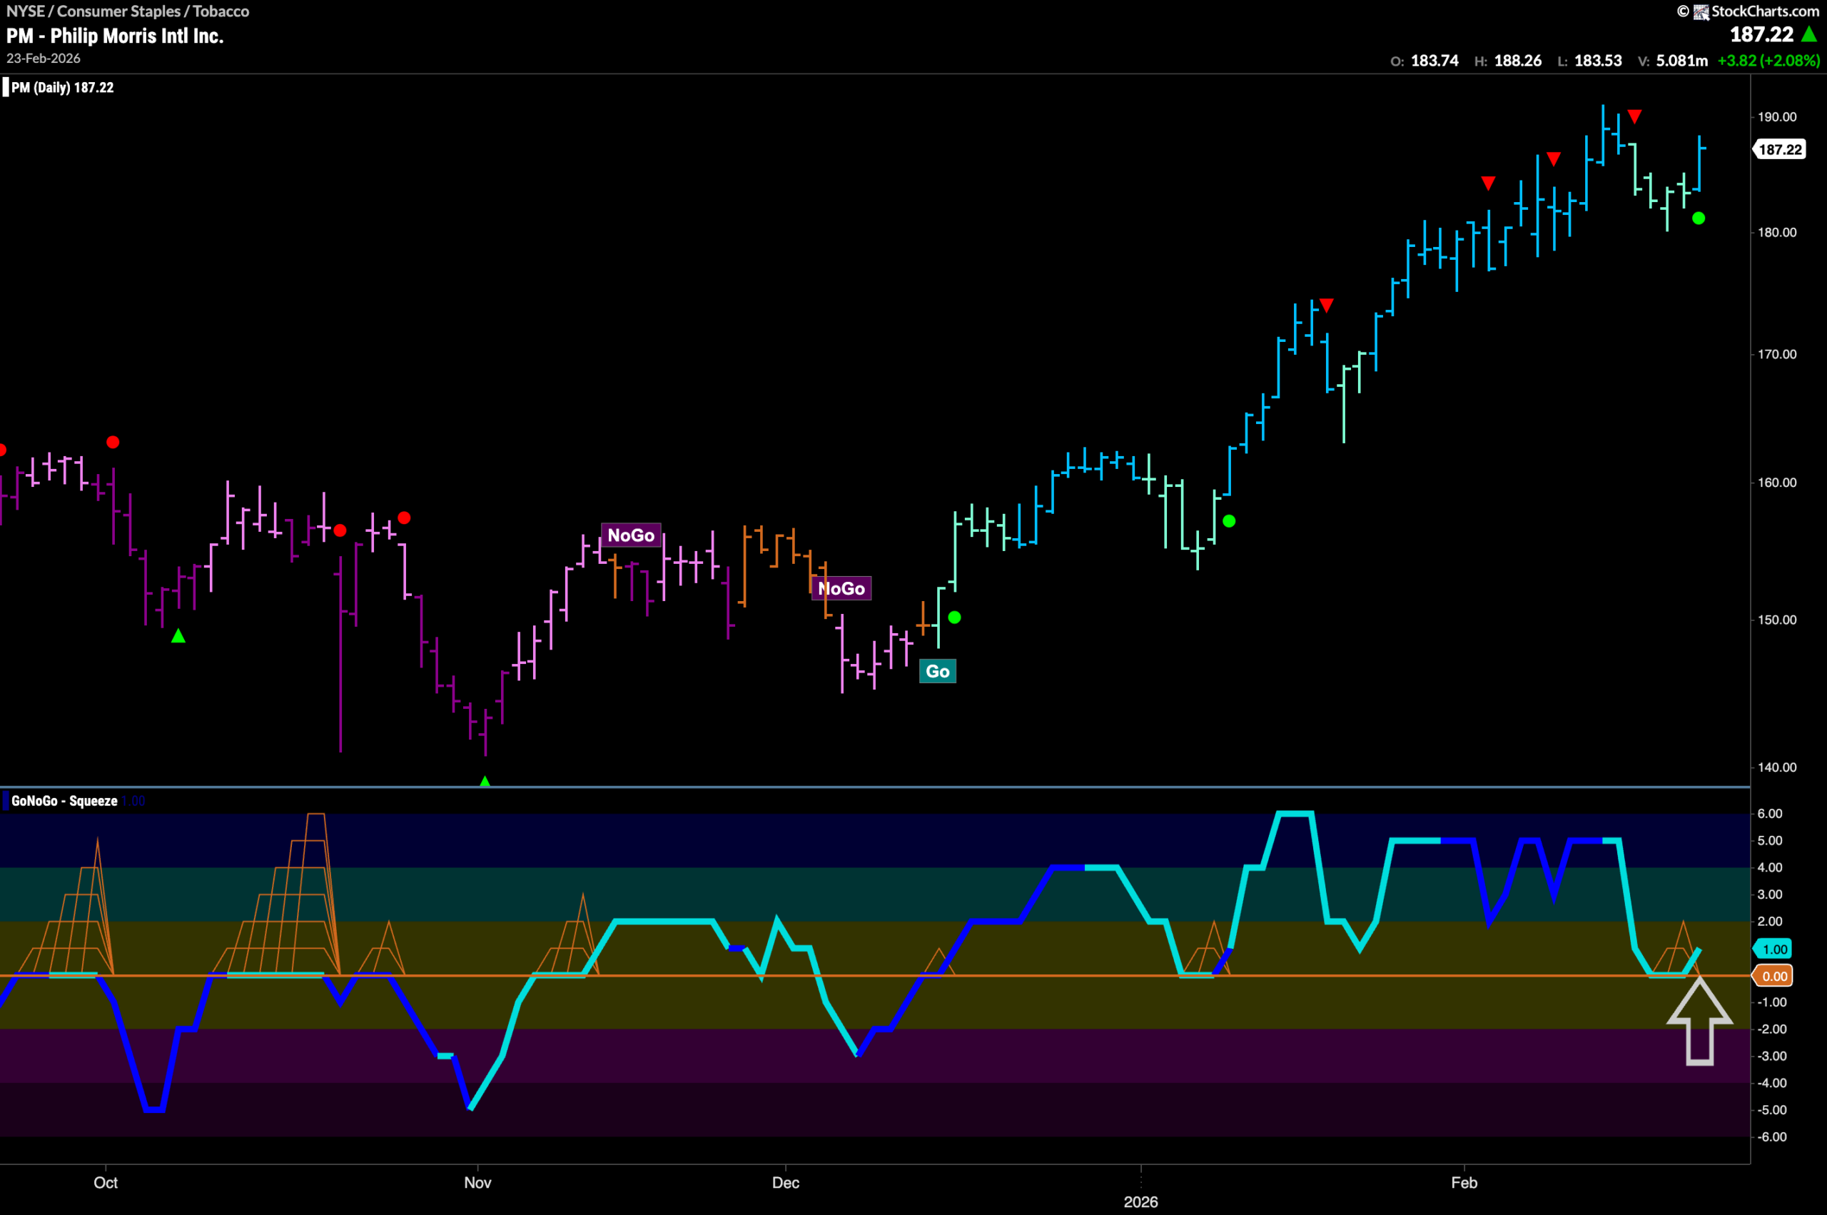
Task: Click the 'NYSE / Consumer Staples / Tobacco' breadcrumb
Action: point(128,11)
